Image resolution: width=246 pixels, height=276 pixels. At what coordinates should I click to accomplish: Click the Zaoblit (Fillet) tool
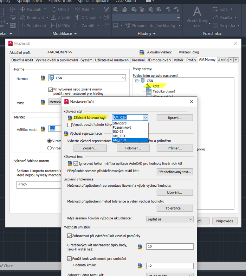click(85, 26)
